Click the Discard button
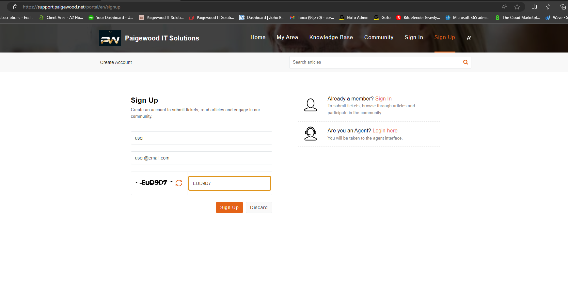 point(259,207)
